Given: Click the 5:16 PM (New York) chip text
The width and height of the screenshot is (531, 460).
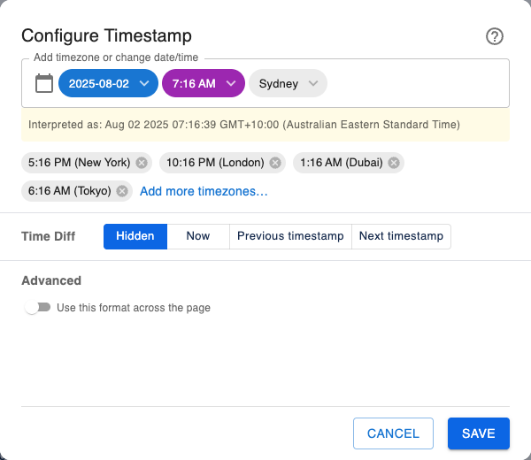Looking at the screenshot, I should [x=80, y=163].
